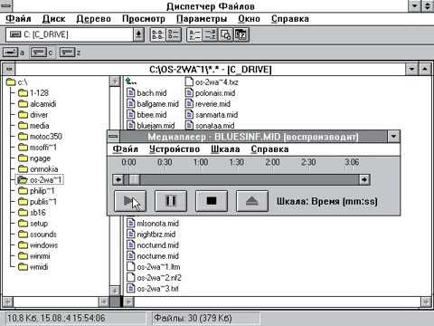The height and width of the screenshot is (326, 434).
Task: Click the sort by size toolbar icon
Action: pyautogui.click(x=225, y=34)
